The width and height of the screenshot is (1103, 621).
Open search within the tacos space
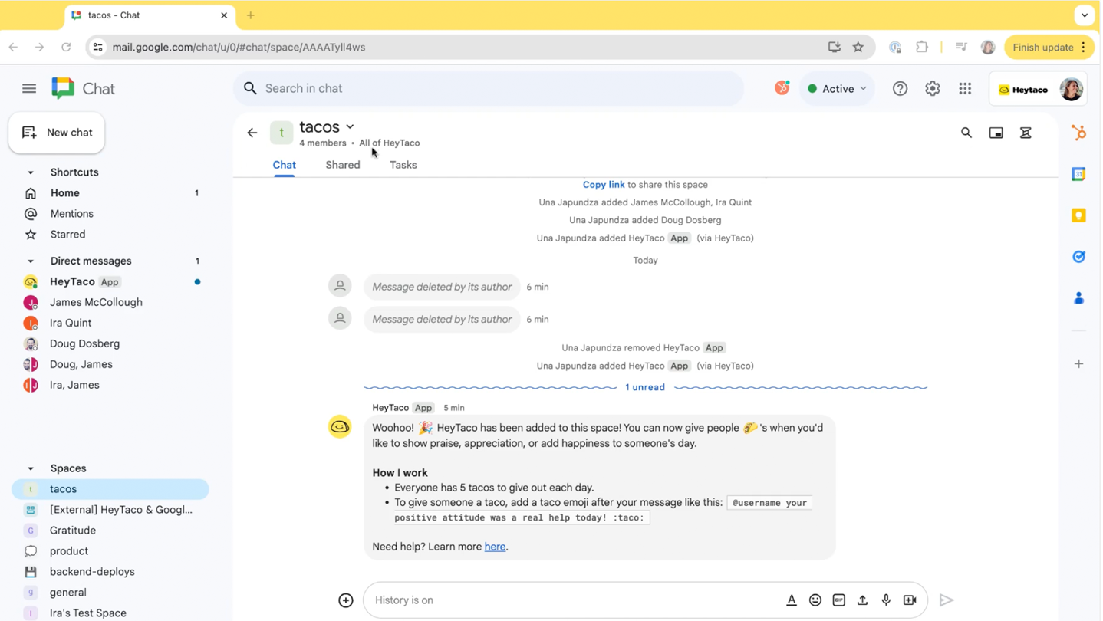tap(966, 133)
